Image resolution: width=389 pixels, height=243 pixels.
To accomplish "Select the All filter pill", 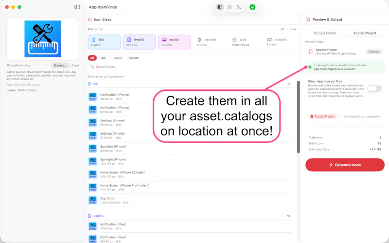I will click(x=92, y=58).
